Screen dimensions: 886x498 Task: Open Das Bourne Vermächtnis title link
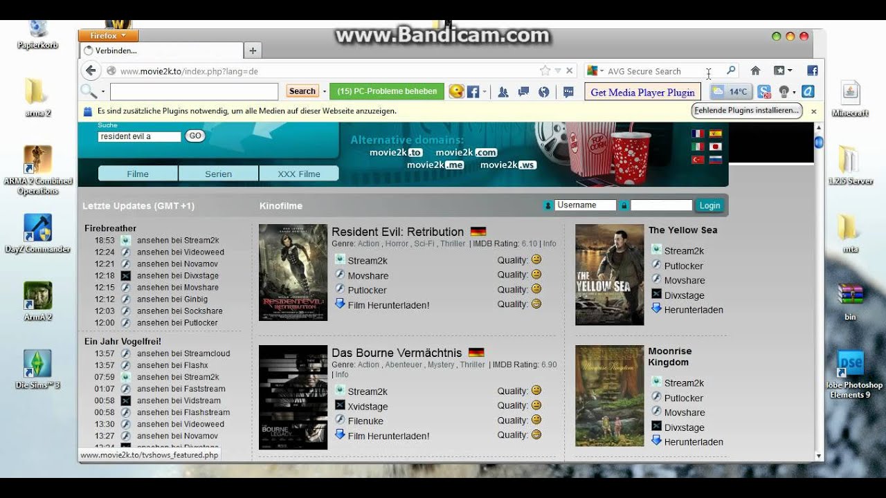pyautogui.click(x=397, y=353)
